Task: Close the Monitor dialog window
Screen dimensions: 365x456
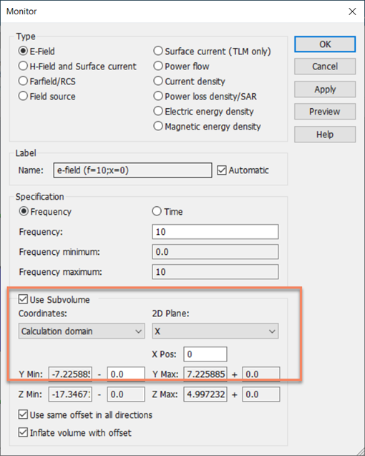Action: [x=352, y=11]
